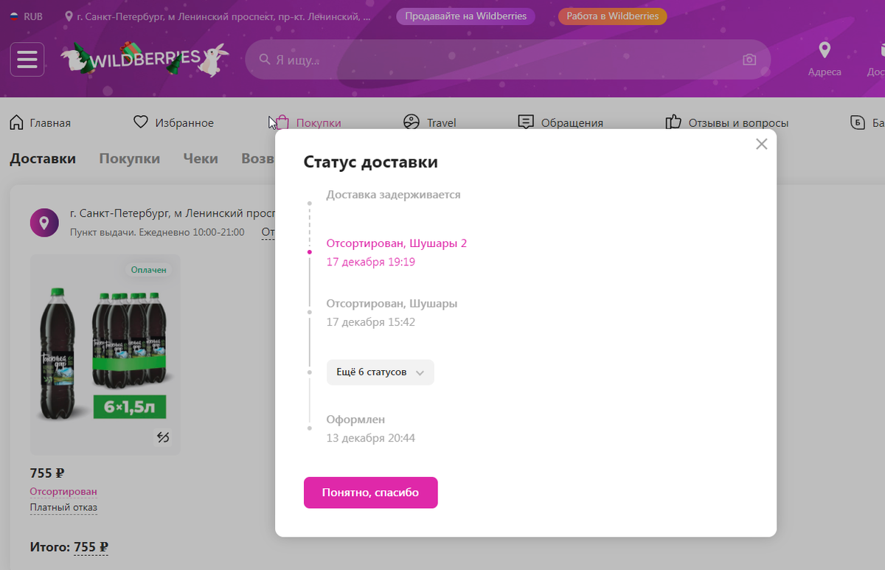Click the Главная home icon
Viewport: 885px width, 570px height.
pos(16,122)
